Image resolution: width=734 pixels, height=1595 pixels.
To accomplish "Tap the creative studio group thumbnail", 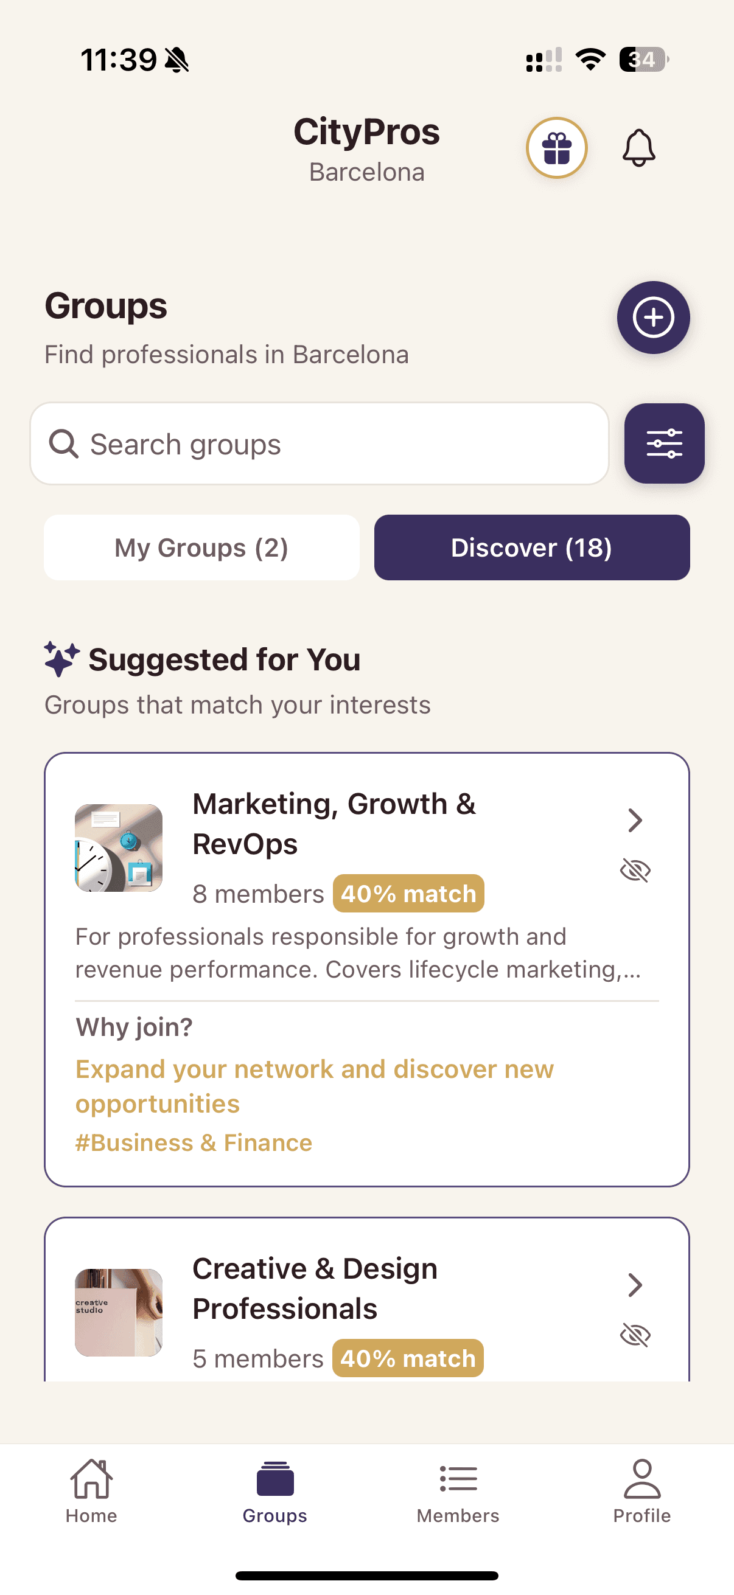I will click(118, 1312).
